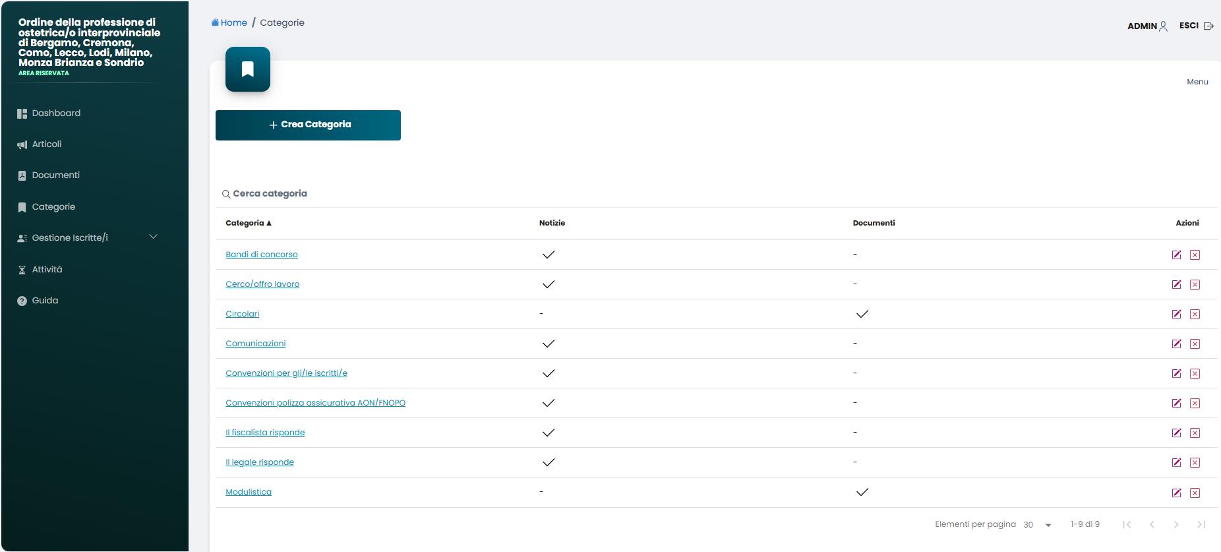This screenshot has width=1221, height=552.
Task: Open the Convenzioni polizza assicurativa AON/FNOPO link
Action: 315,403
